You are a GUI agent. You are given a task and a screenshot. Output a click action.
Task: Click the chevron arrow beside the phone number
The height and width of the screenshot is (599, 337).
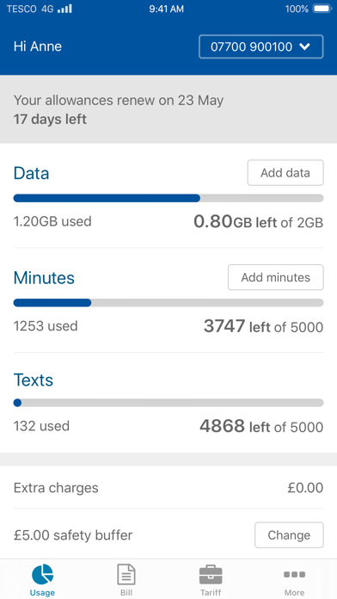(x=304, y=46)
